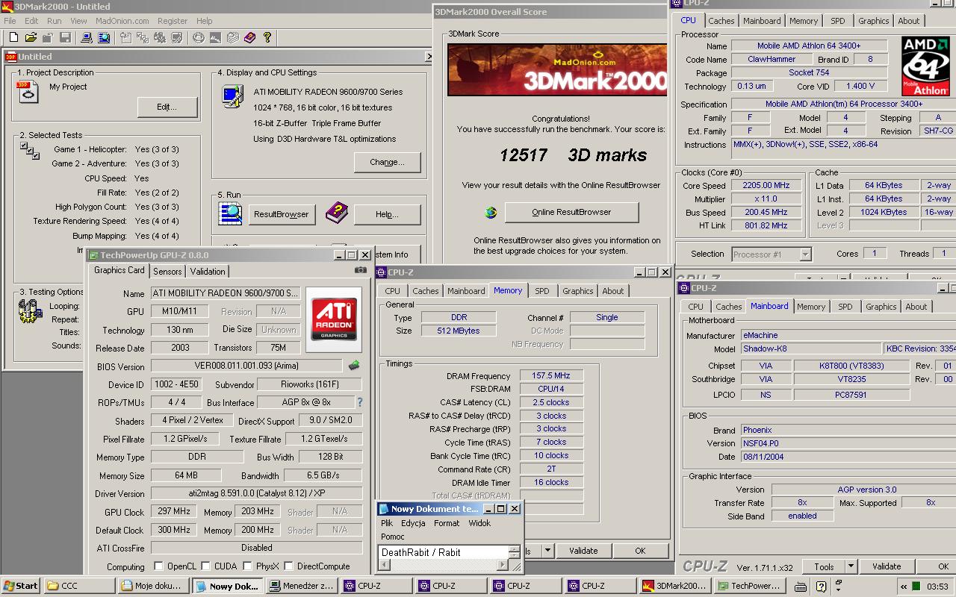The height and width of the screenshot is (597, 956).
Task: Click the Open Project folder icon
Action: [x=31, y=37]
